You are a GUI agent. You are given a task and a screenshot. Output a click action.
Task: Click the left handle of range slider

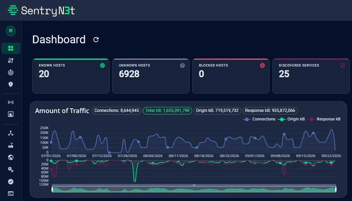[52, 189]
